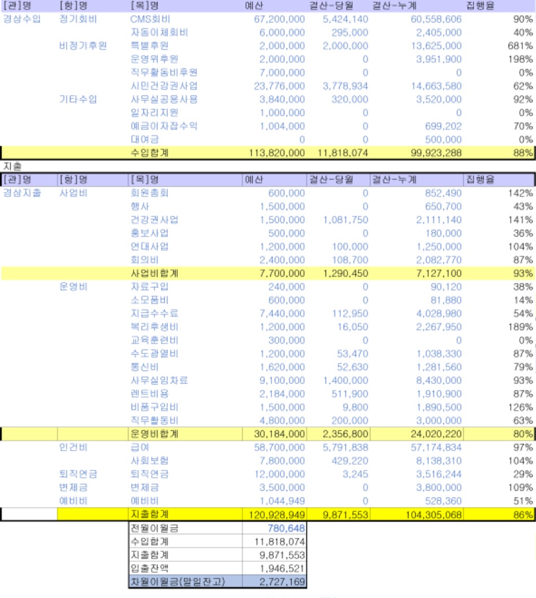Click the 정기회비 subcategory cell
Screen dimensions: 536x598
(78, 19)
